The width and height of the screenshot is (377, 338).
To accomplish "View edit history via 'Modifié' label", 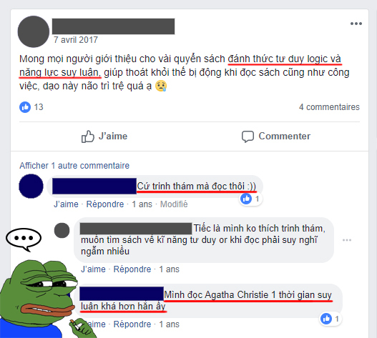I will pos(174,204).
